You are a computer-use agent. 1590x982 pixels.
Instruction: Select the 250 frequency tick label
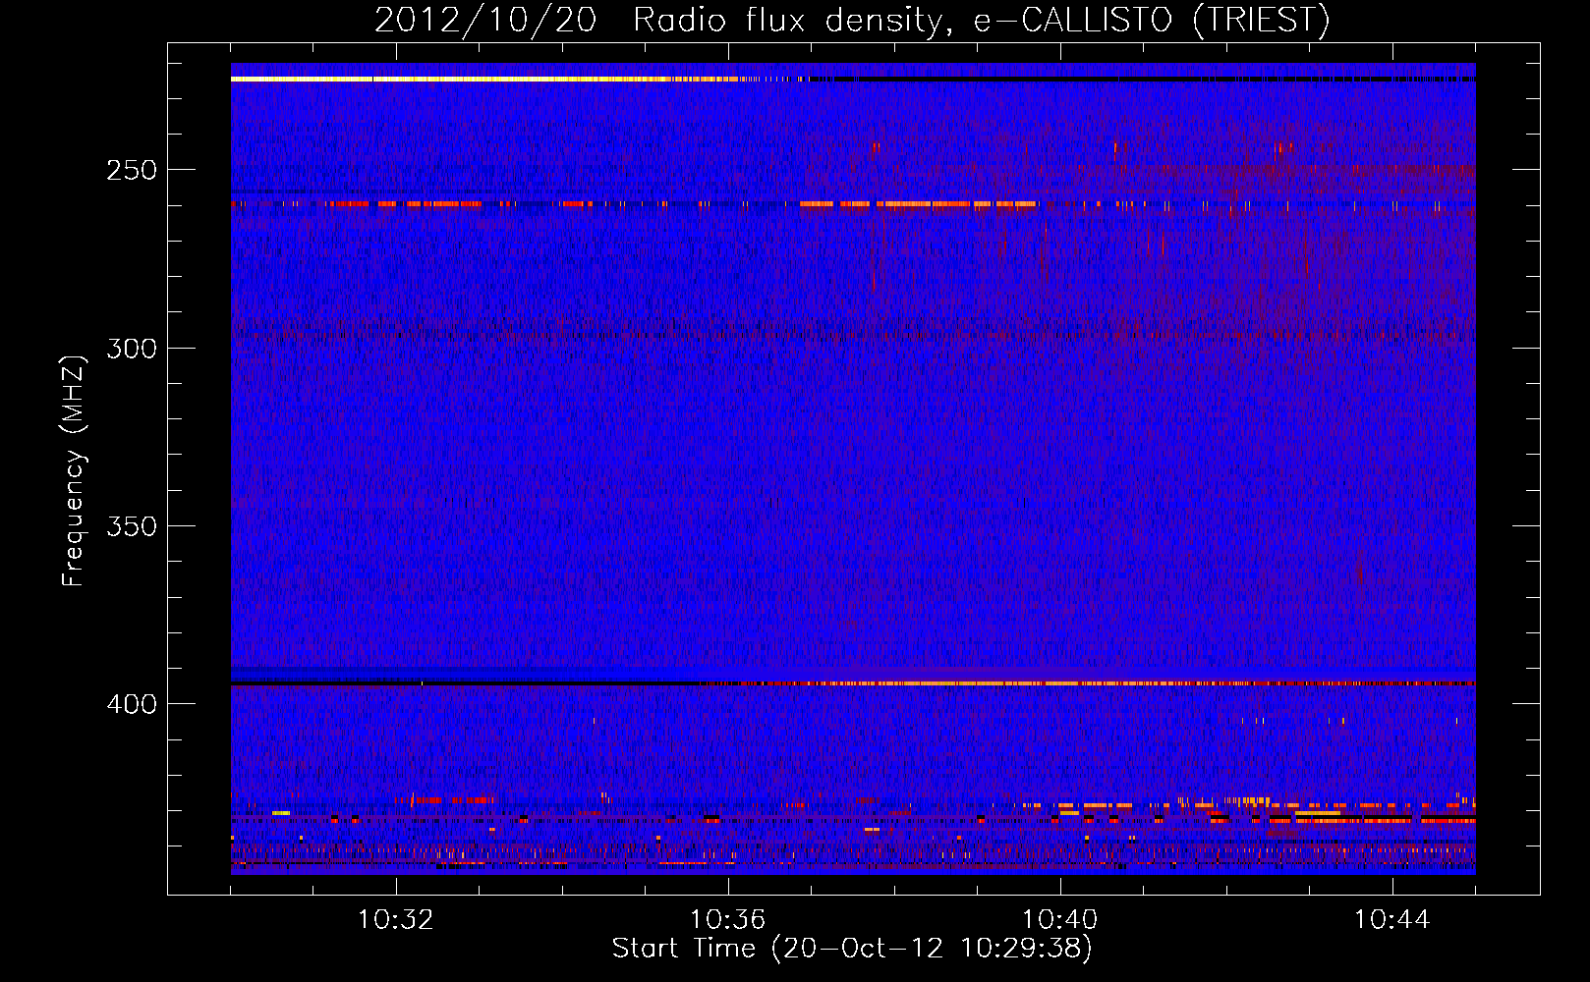coord(131,170)
